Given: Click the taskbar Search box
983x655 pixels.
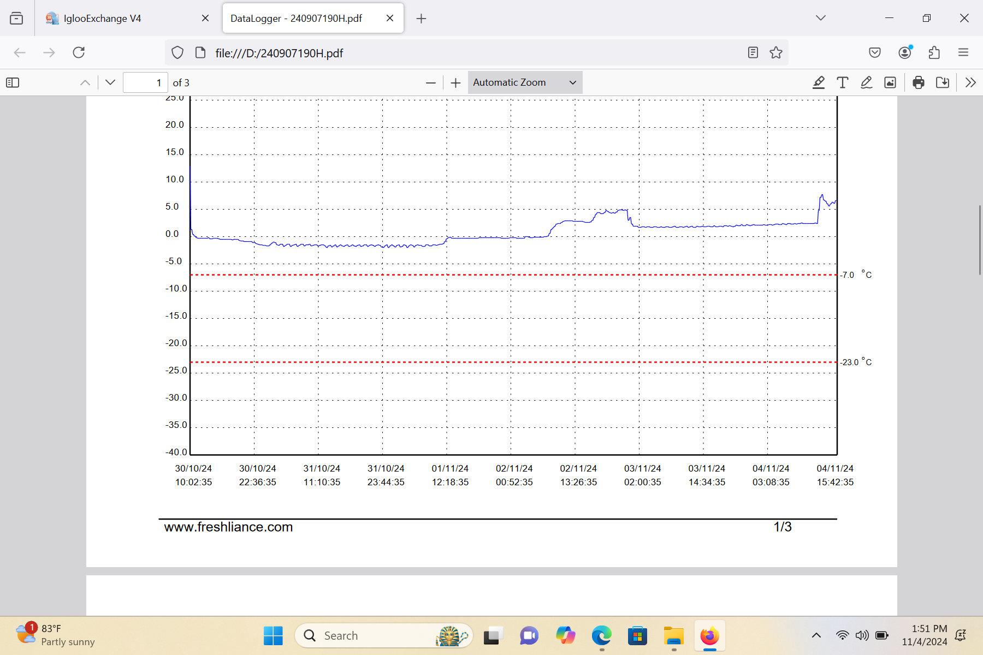Looking at the screenshot, I should coord(384,636).
